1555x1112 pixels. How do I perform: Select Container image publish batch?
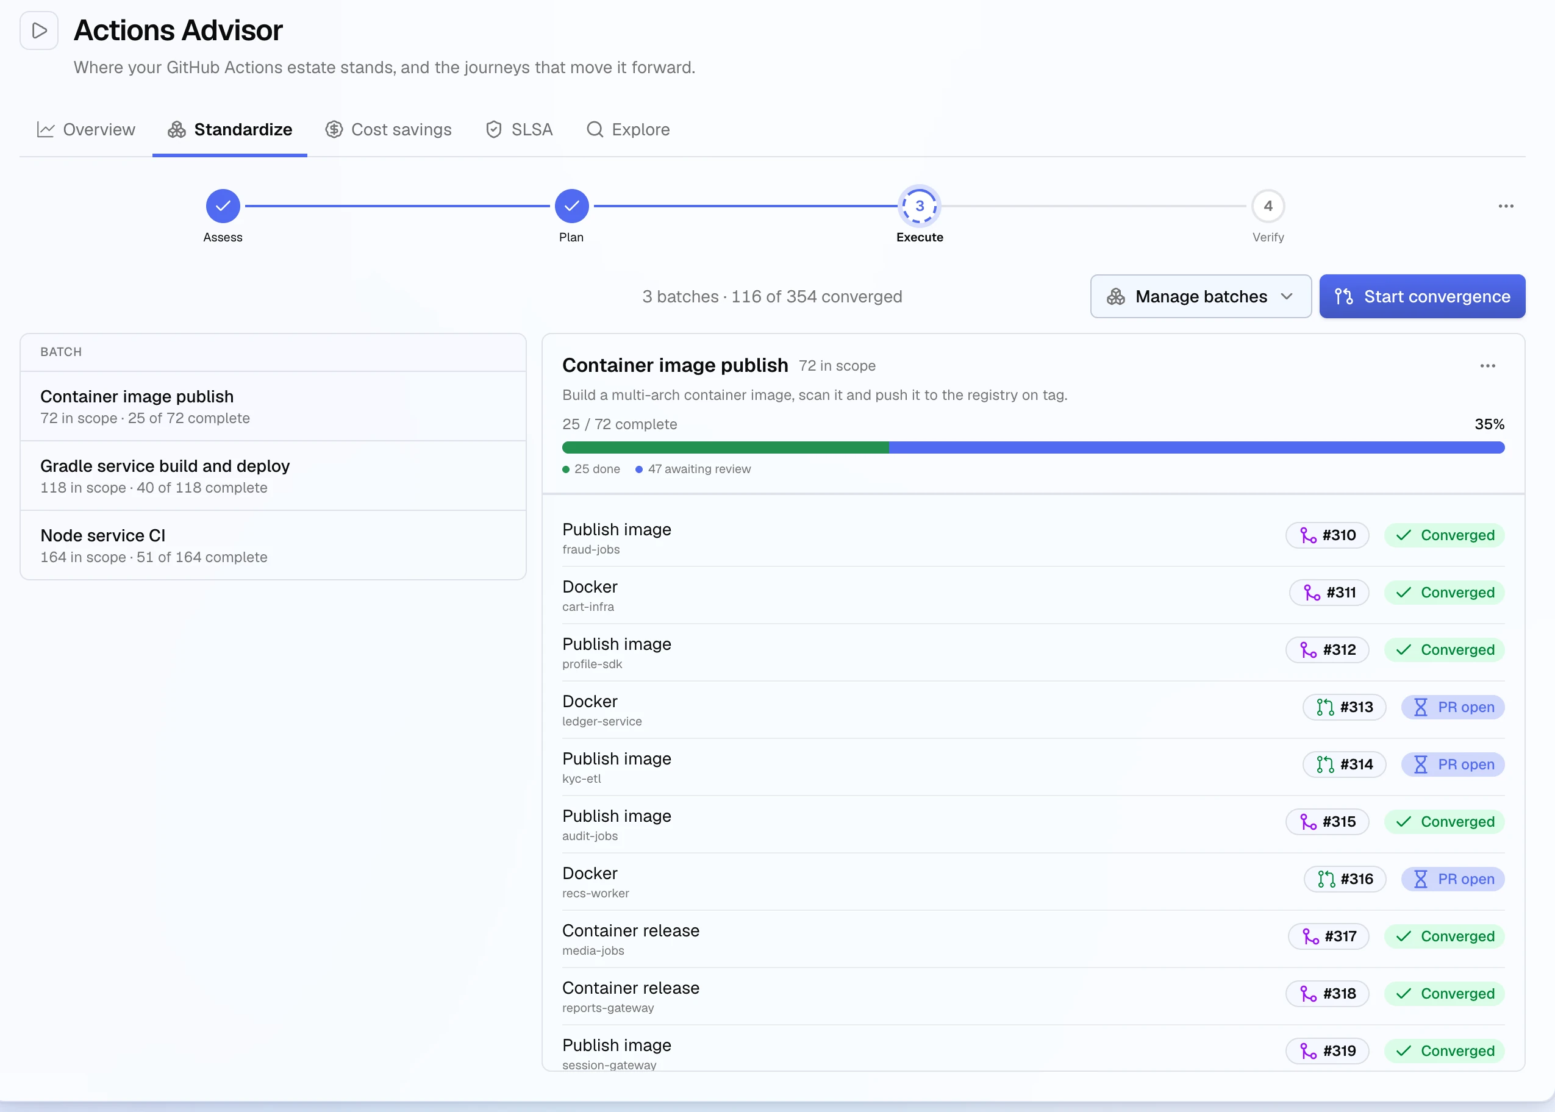pyautogui.click(x=273, y=407)
